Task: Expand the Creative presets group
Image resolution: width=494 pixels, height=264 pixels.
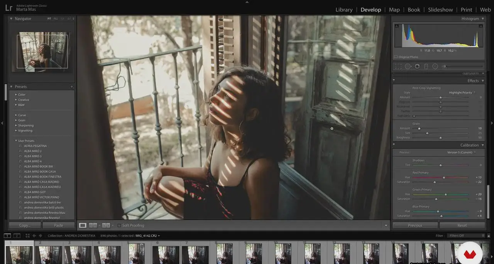Action: [x=16, y=100]
